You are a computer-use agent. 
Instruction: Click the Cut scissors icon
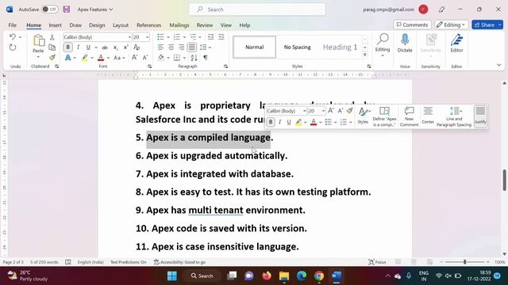(x=52, y=37)
